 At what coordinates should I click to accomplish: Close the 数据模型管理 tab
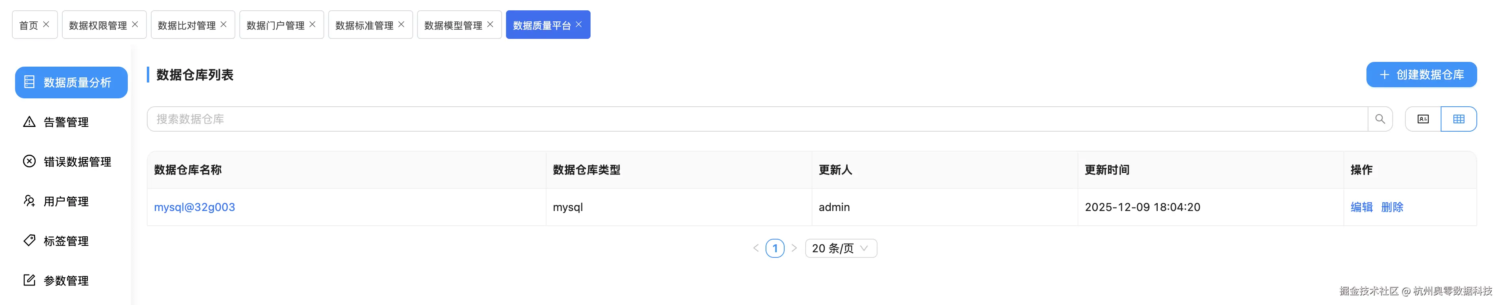coord(490,25)
